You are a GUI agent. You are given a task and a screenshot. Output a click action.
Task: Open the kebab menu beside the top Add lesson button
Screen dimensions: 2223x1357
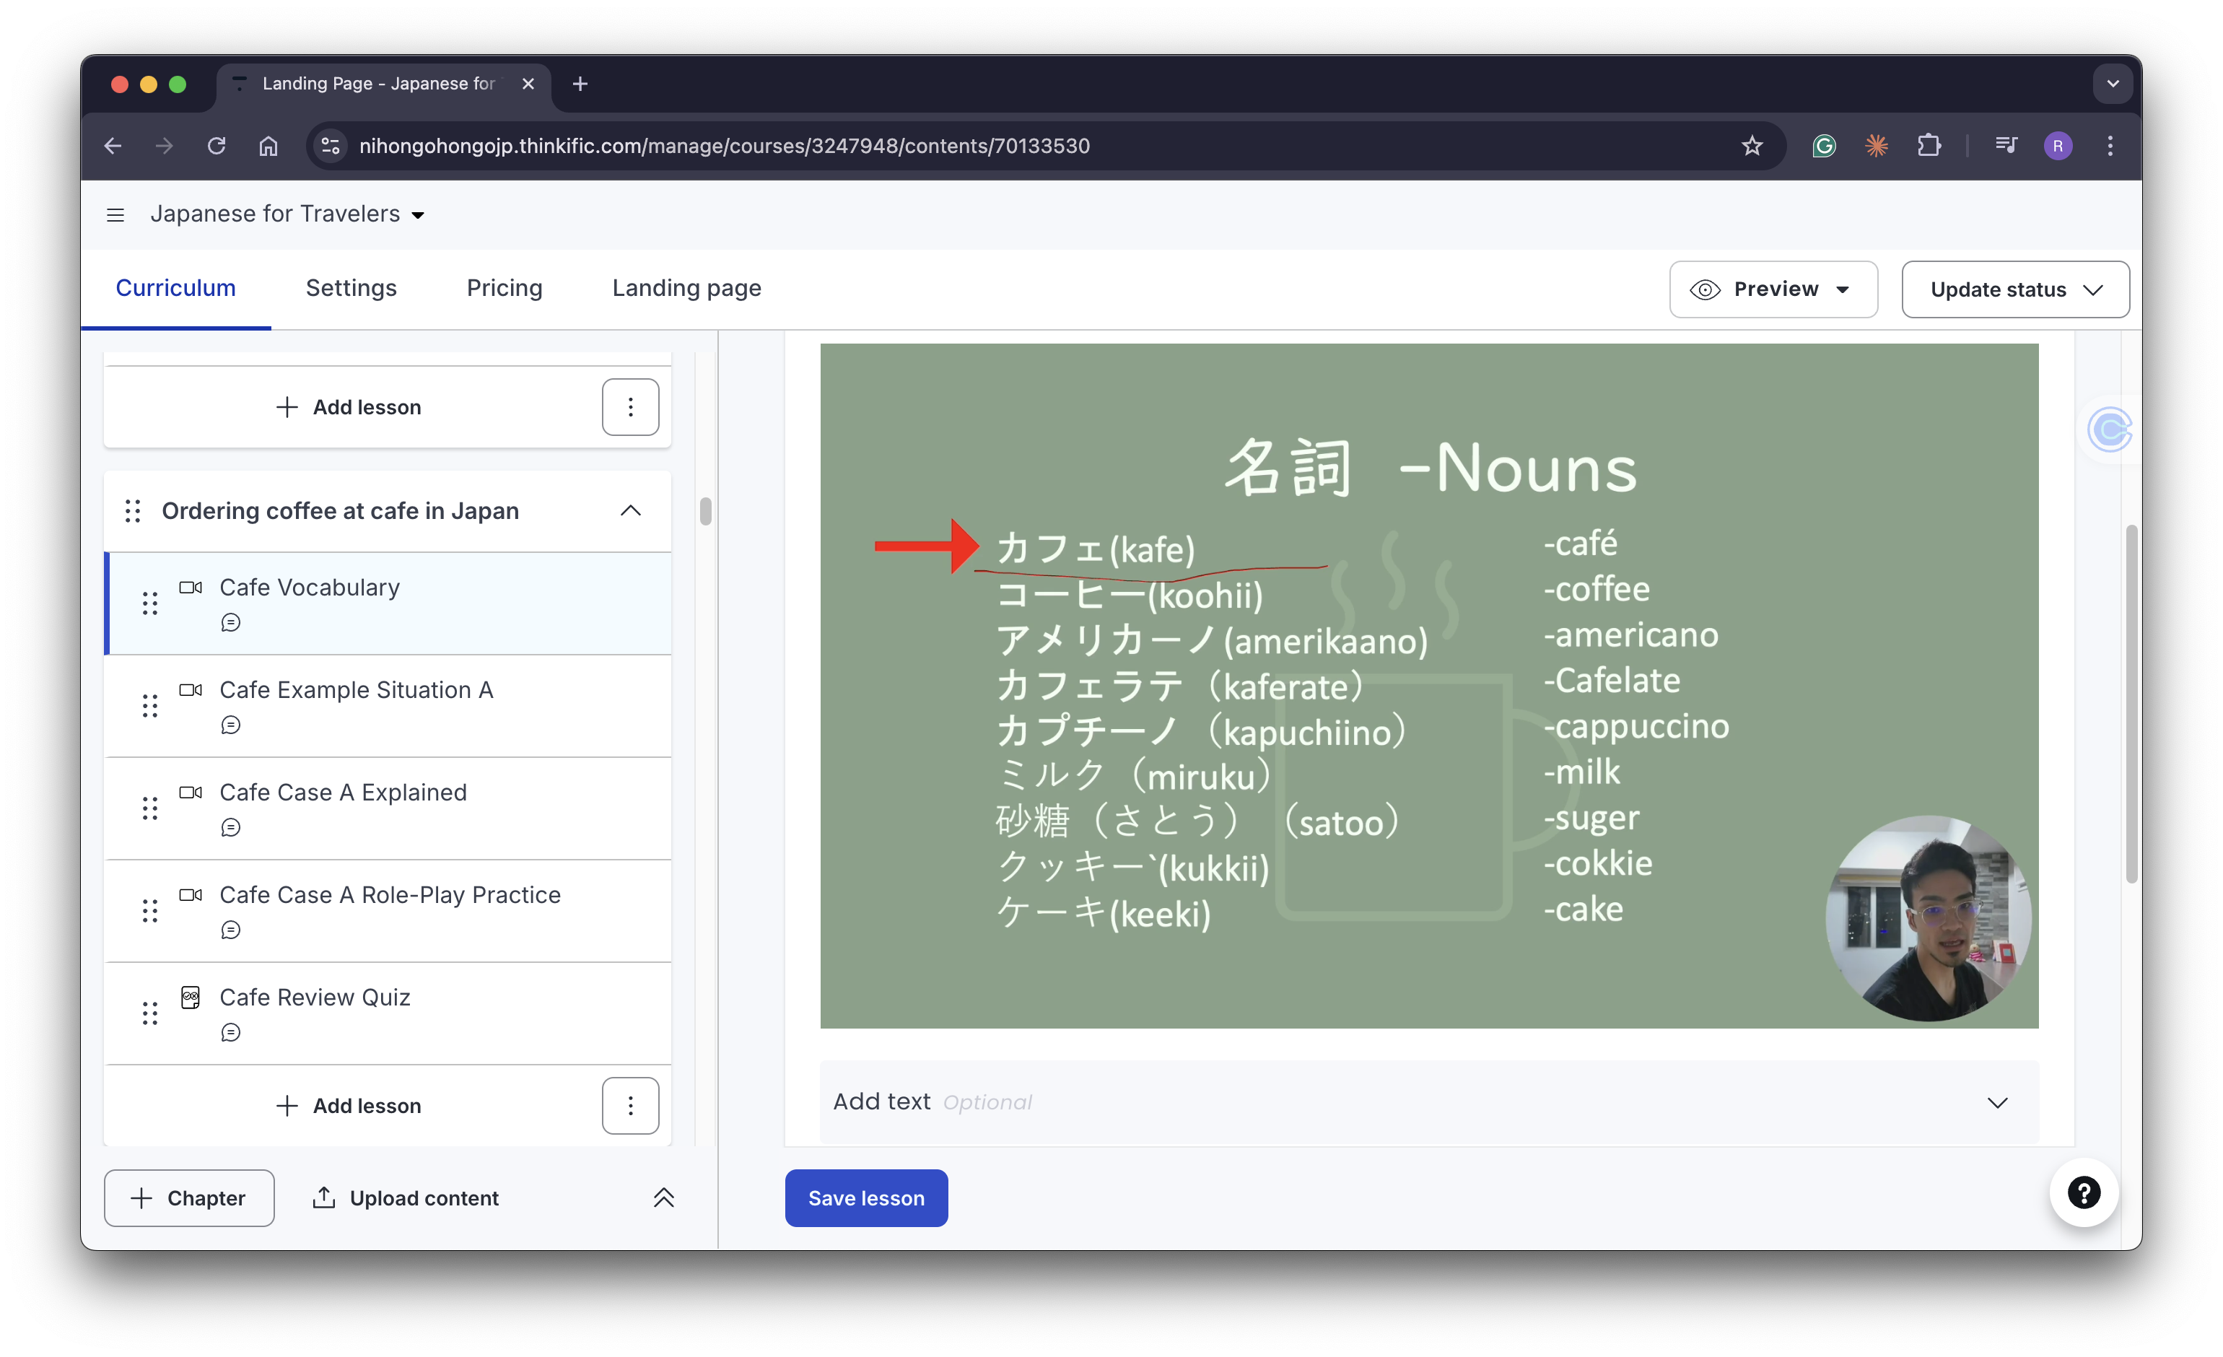[629, 407]
